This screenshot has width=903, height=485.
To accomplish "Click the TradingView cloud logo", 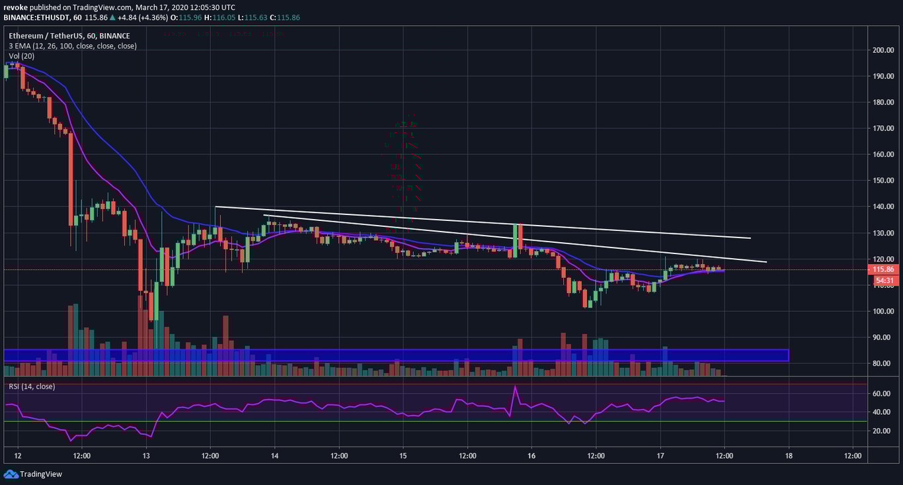I will [x=10, y=474].
